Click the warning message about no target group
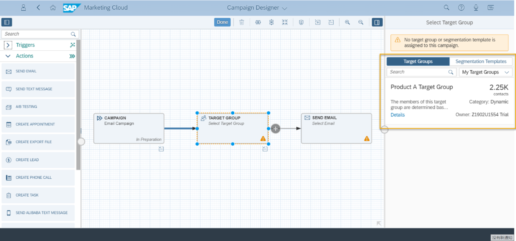This screenshot has height=241, width=516. click(449, 43)
